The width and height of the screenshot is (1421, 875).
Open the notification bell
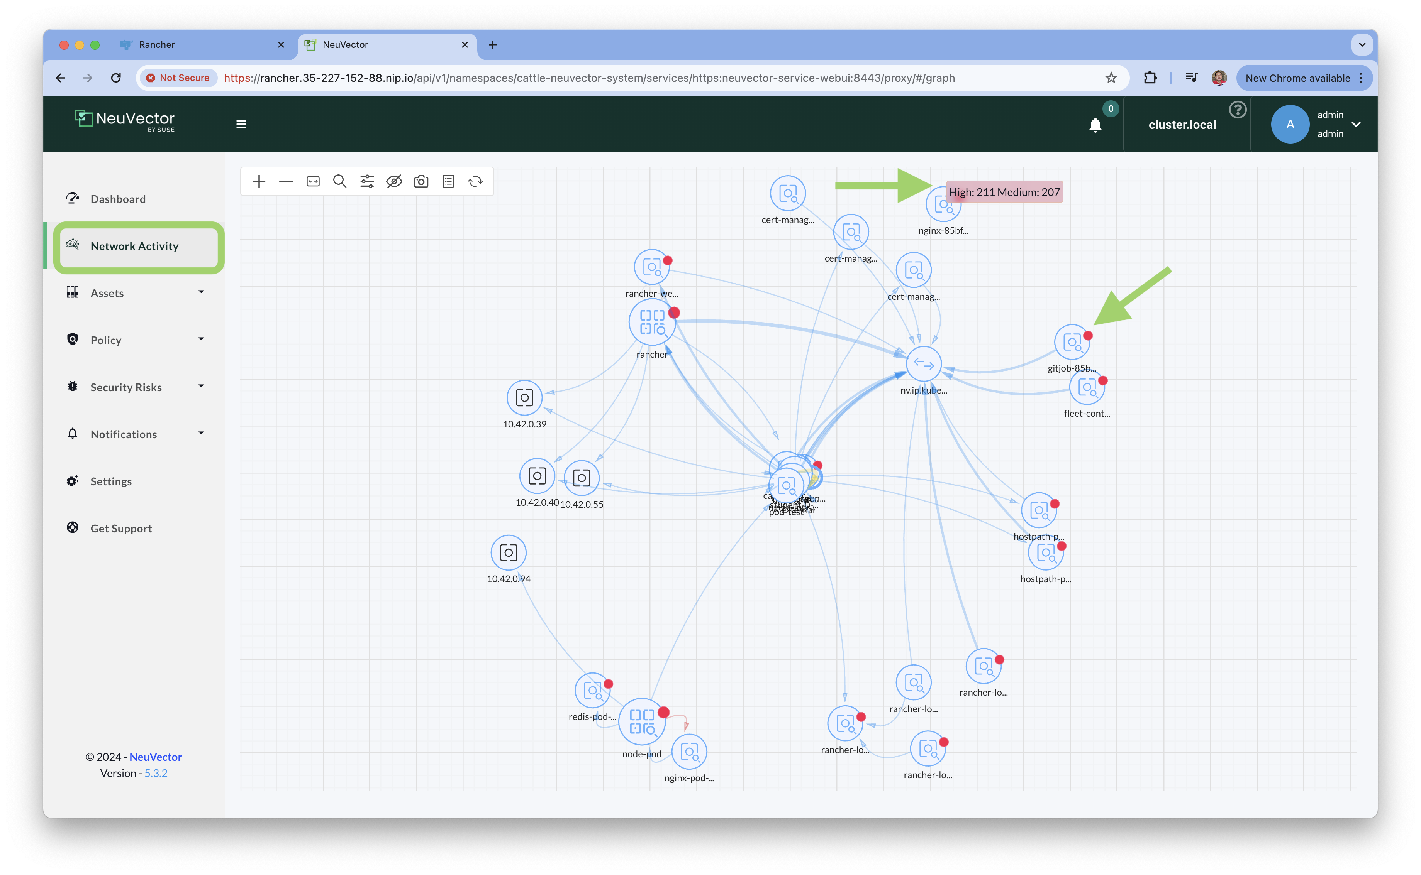[x=1095, y=125]
